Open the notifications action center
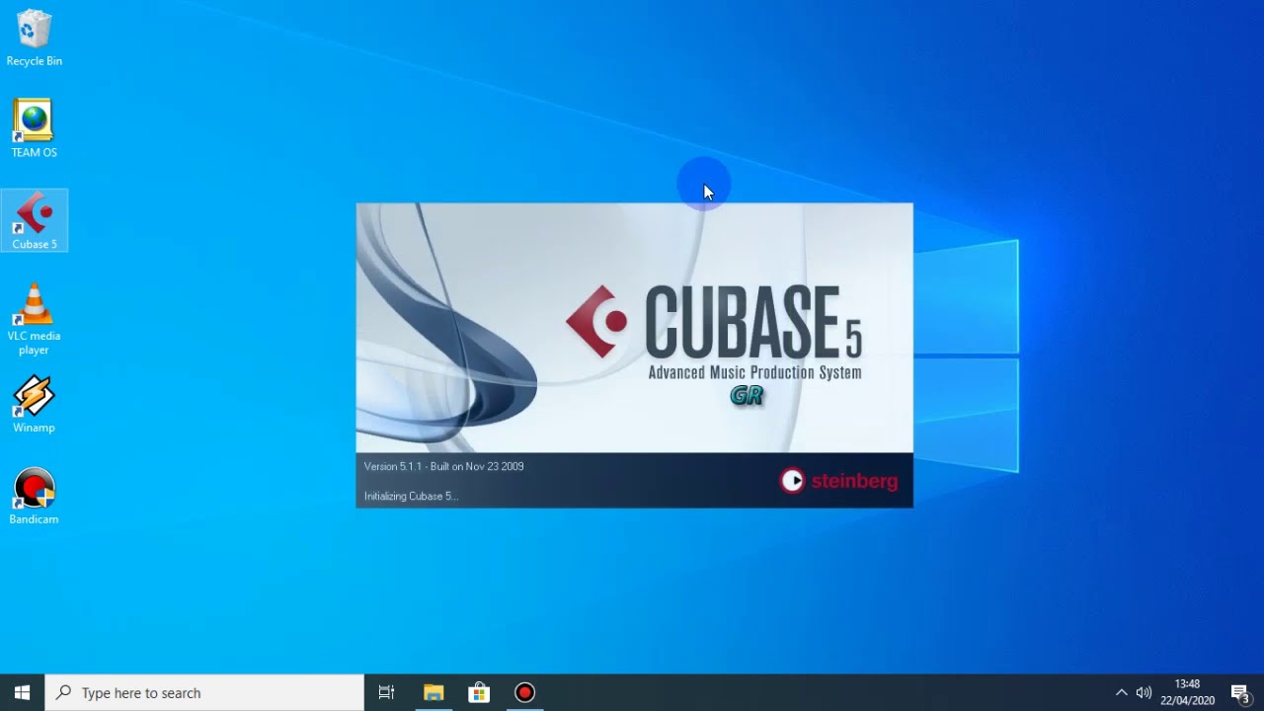1264x711 pixels. (x=1240, y=692)
